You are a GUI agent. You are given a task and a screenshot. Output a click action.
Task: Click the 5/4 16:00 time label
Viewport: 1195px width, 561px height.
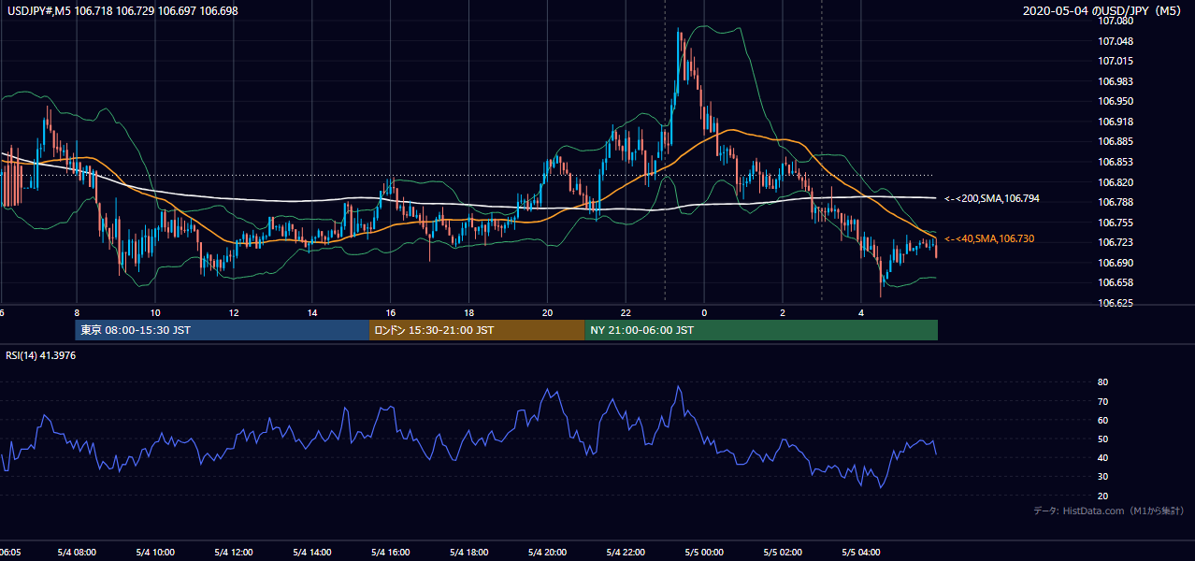pyautogui.click(x=391, y=553)
